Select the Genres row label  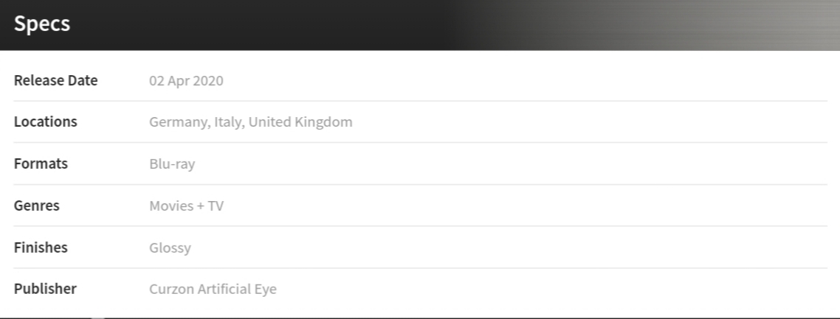click(37, 206)
